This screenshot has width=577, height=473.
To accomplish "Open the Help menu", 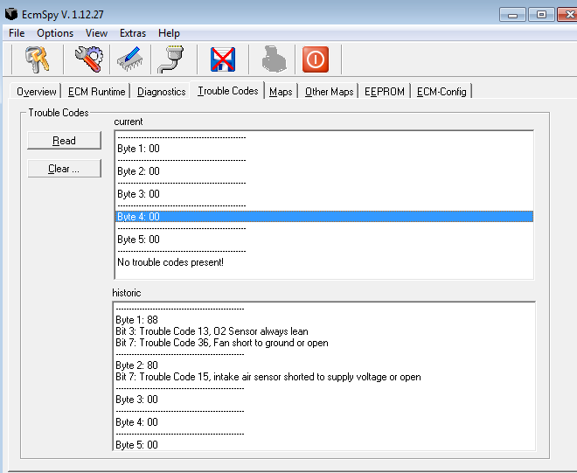I will click(169, 33).
